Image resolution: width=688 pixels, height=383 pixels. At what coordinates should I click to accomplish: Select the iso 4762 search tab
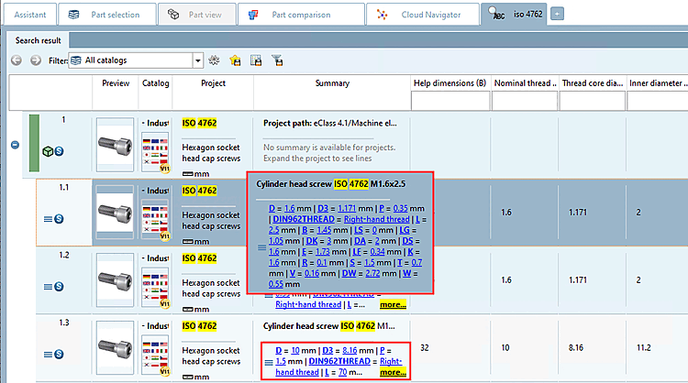[x=514, y=15]
